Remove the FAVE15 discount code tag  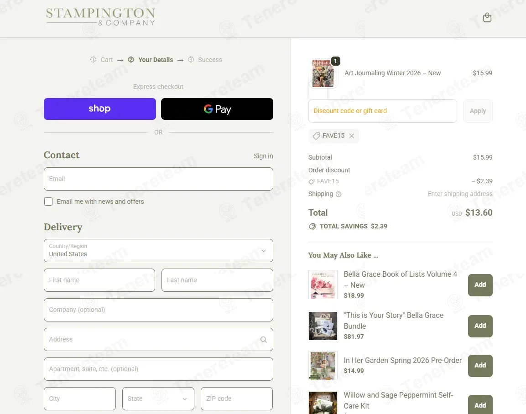pos(352,136)
